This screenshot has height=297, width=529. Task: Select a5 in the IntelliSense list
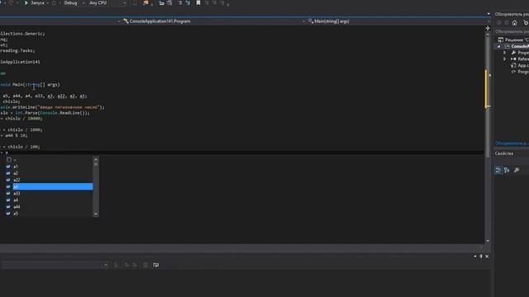(49, 214)
